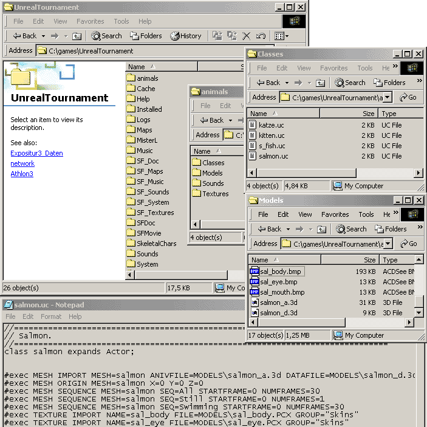Click Up folder icon in Classes window
Viewport: 427px width, 427px height.
coord(320,83)
